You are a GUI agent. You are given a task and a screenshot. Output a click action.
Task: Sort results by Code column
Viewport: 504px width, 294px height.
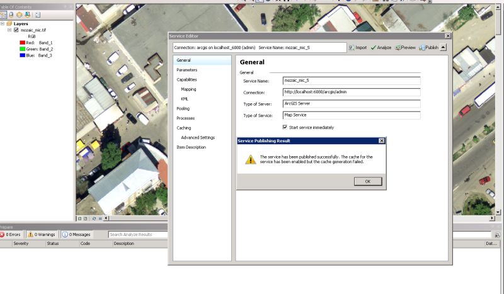click(x=85, y=244)
